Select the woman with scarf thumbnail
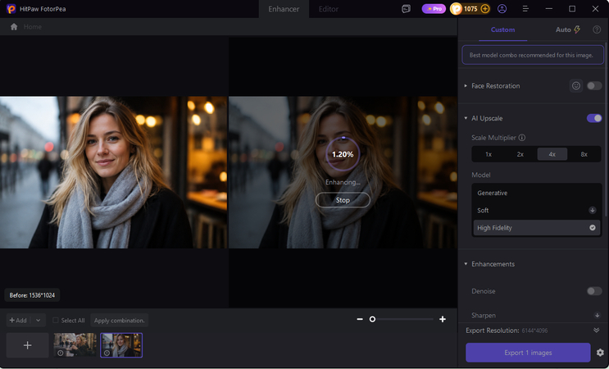609x369 pixels. point(121,345)
